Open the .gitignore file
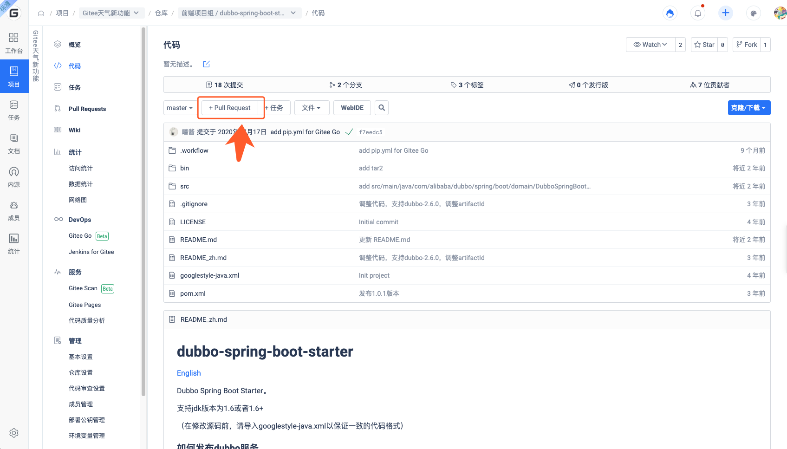 click(194, 204)
